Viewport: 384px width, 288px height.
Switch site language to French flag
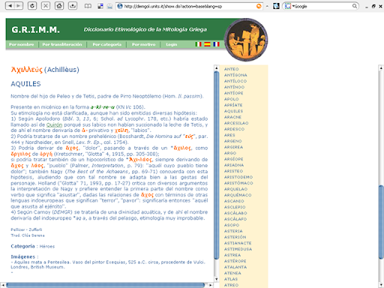tap(216, 44)
